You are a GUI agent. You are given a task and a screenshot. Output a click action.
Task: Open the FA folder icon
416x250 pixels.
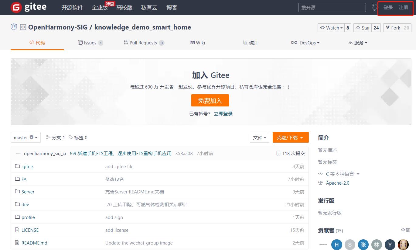coord(17,179)
